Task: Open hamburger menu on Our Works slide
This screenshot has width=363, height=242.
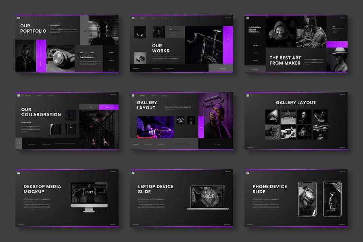Action: coord(133,18)
